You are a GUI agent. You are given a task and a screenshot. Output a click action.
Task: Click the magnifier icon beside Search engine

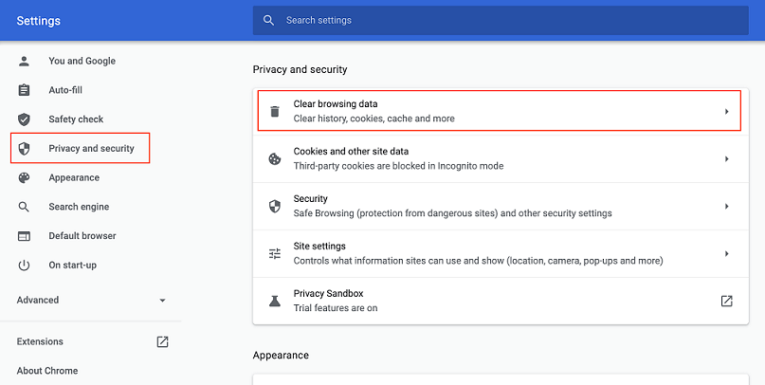[x=24, y=207]
